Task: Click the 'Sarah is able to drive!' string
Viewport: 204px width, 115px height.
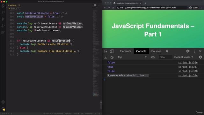Action: pyautogui.click(x=54, y=44)
